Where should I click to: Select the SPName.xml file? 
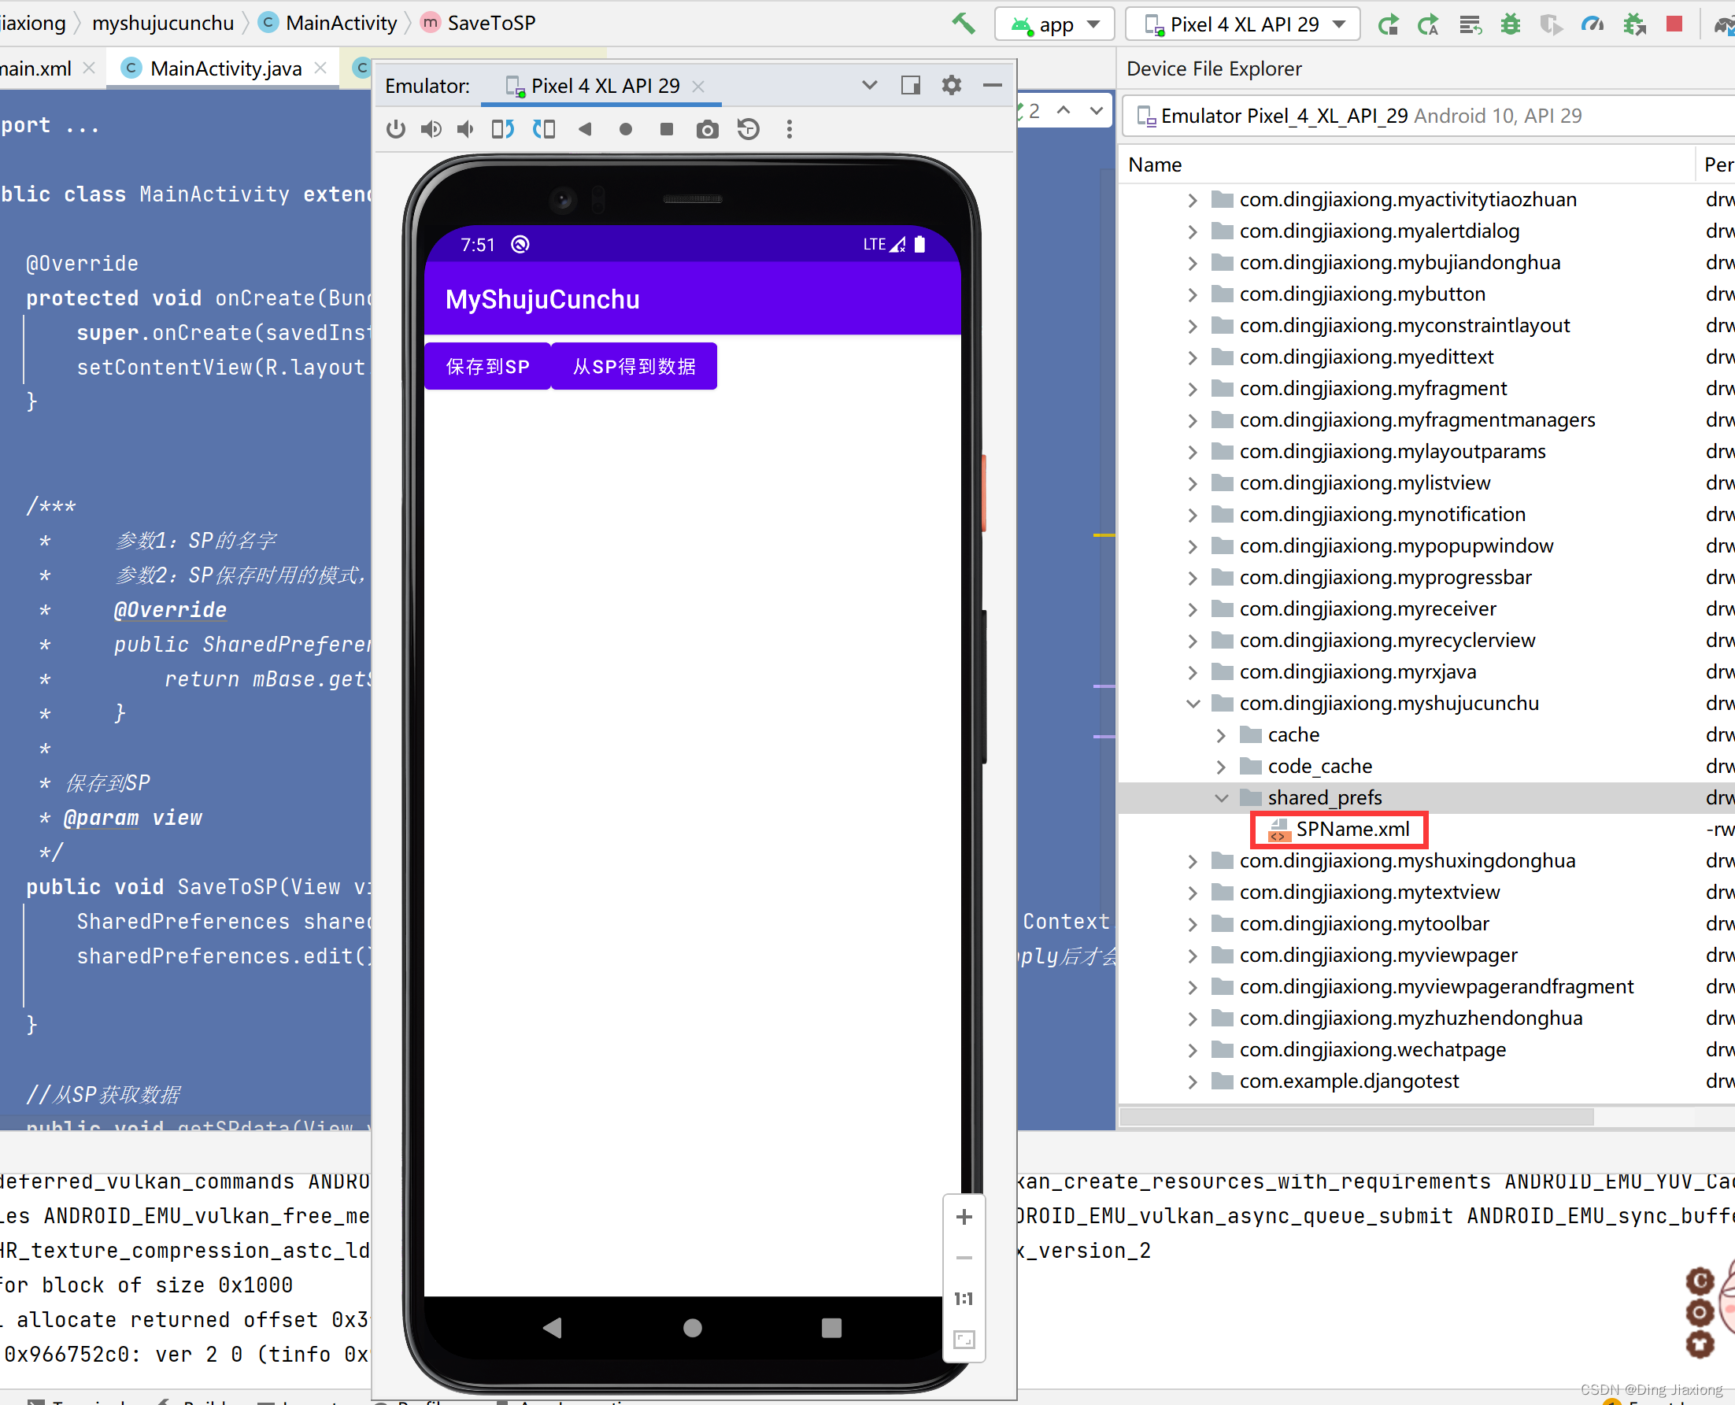1352,830
